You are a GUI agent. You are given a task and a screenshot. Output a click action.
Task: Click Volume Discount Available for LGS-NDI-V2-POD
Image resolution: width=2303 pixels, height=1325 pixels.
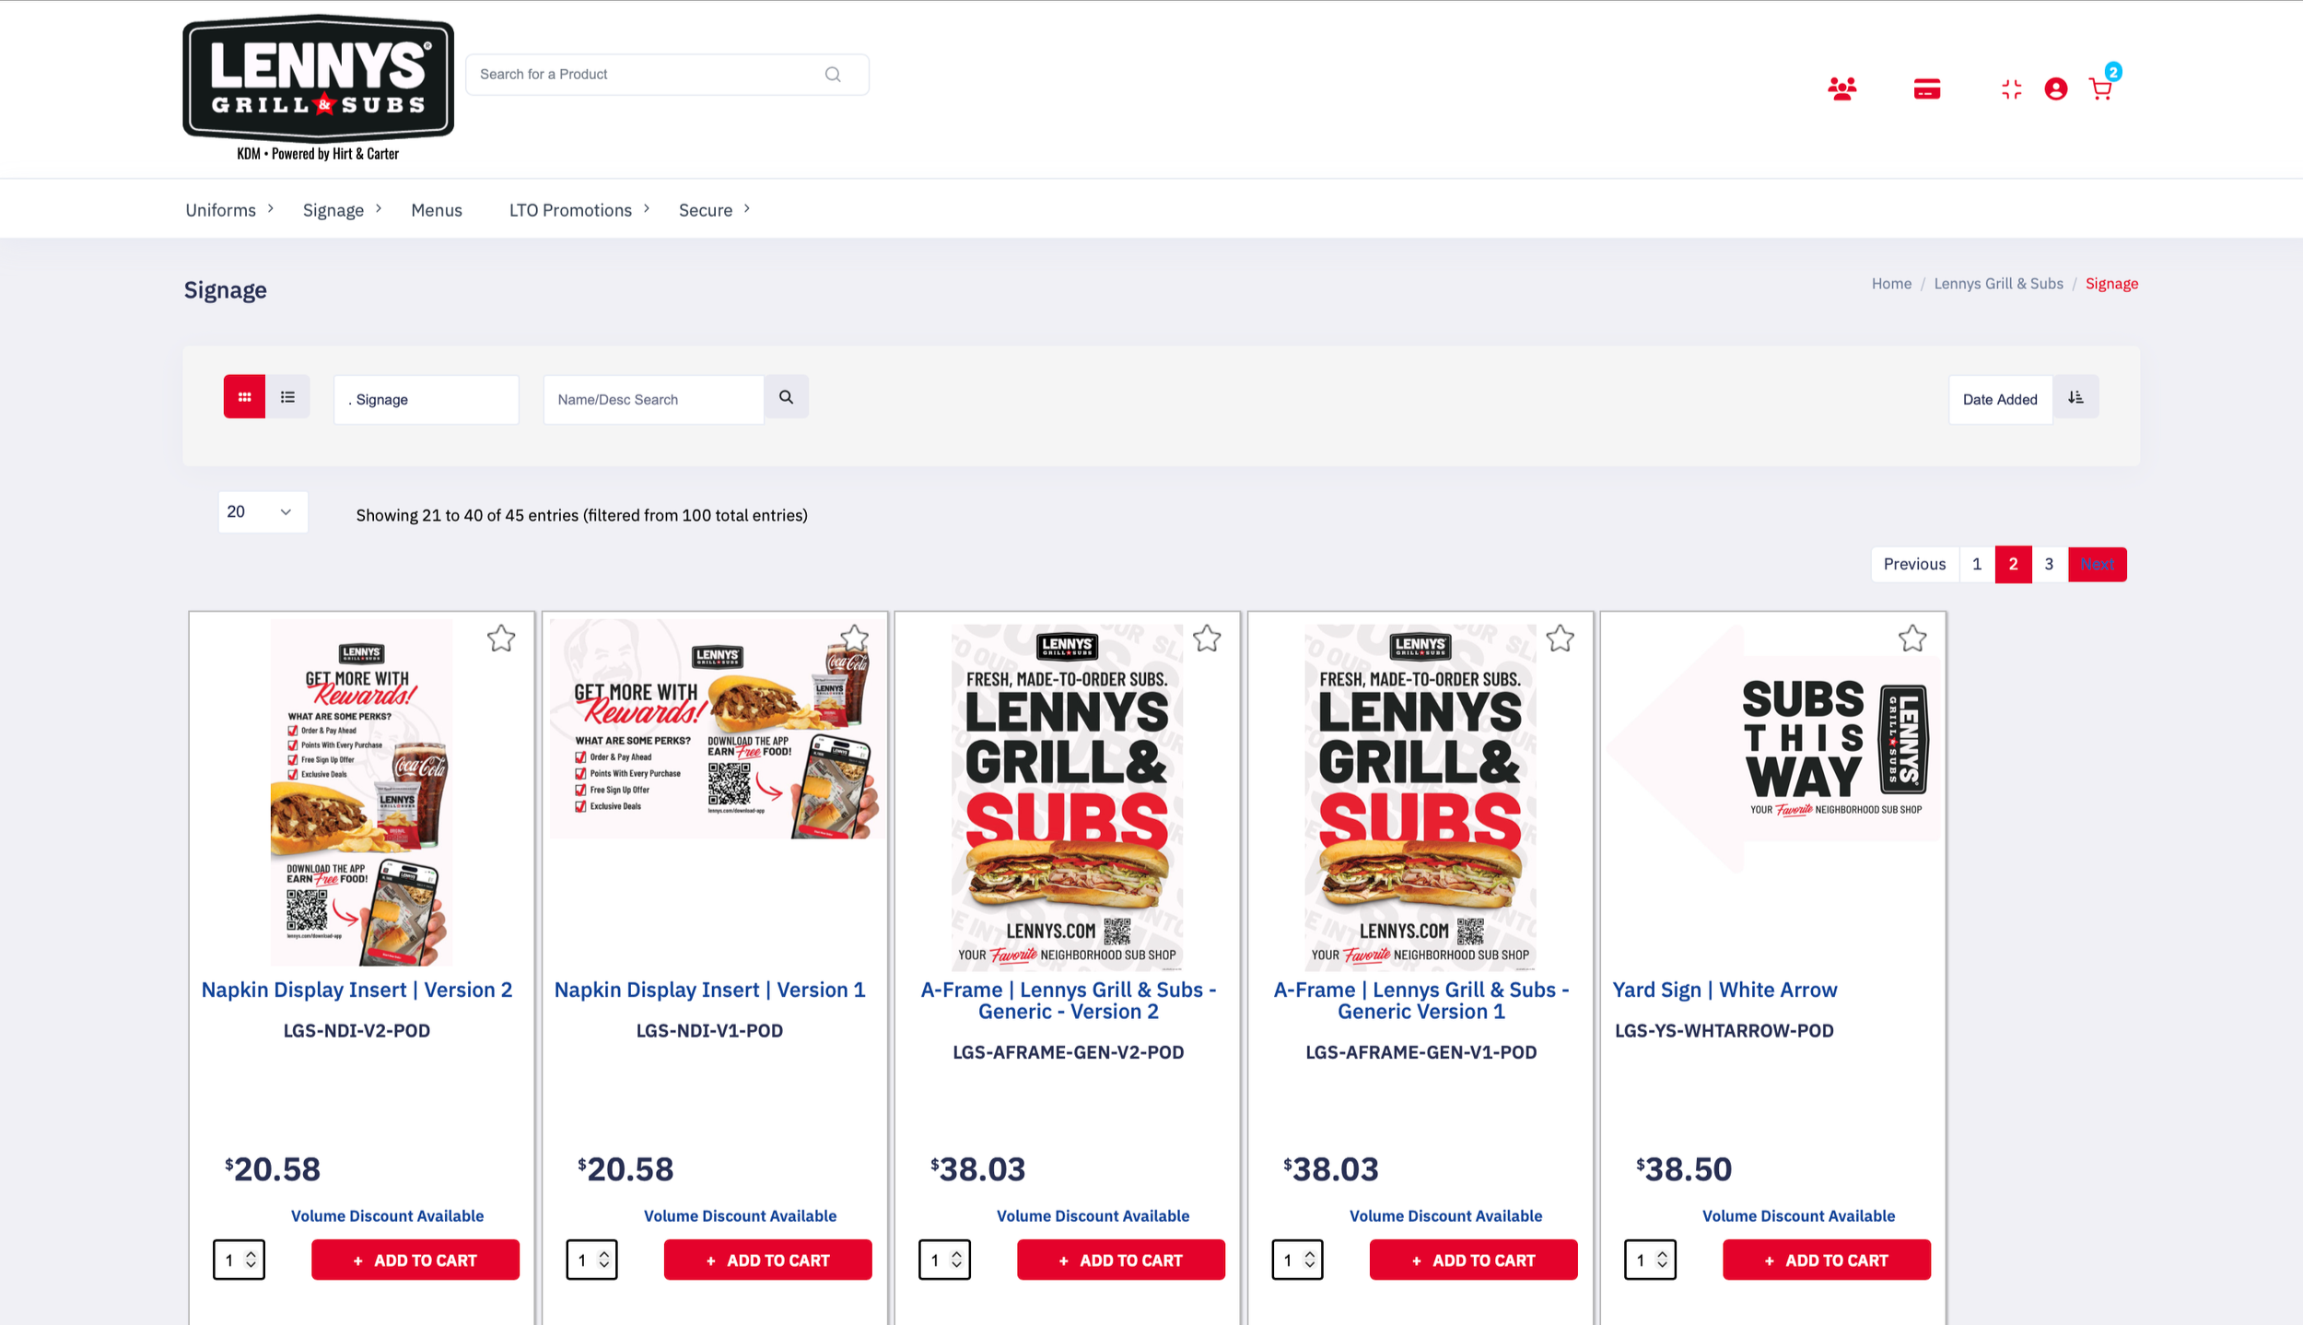387,1216
